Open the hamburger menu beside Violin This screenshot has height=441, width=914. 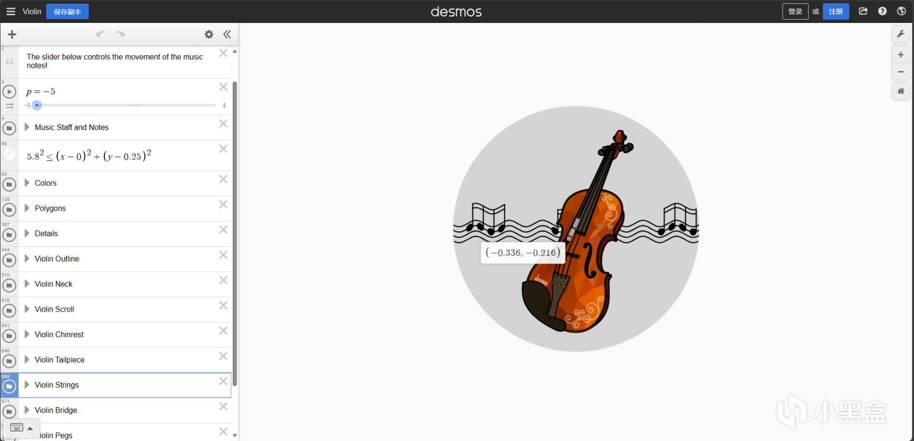(11, 11)
